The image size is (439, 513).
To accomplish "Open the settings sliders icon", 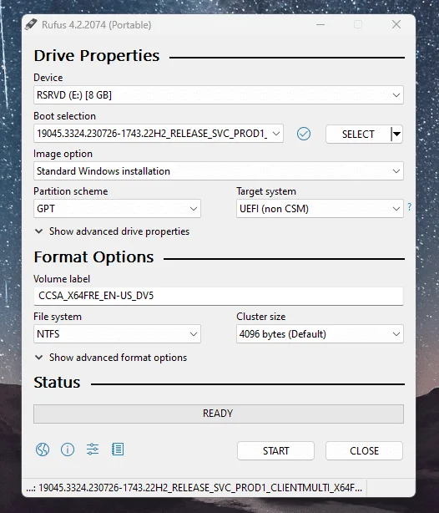I will (93, 450).
